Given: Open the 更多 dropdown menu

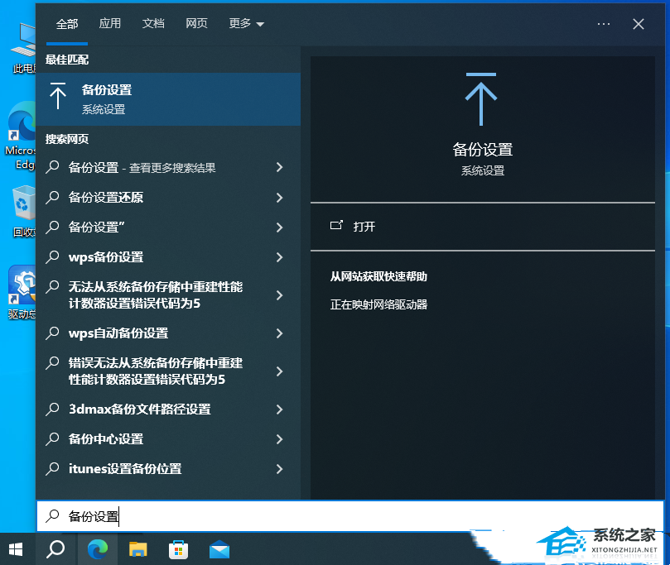Looking at the screenshot, I should (245, 24).
